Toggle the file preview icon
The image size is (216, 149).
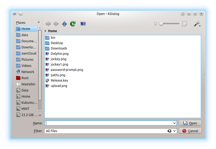83,24
